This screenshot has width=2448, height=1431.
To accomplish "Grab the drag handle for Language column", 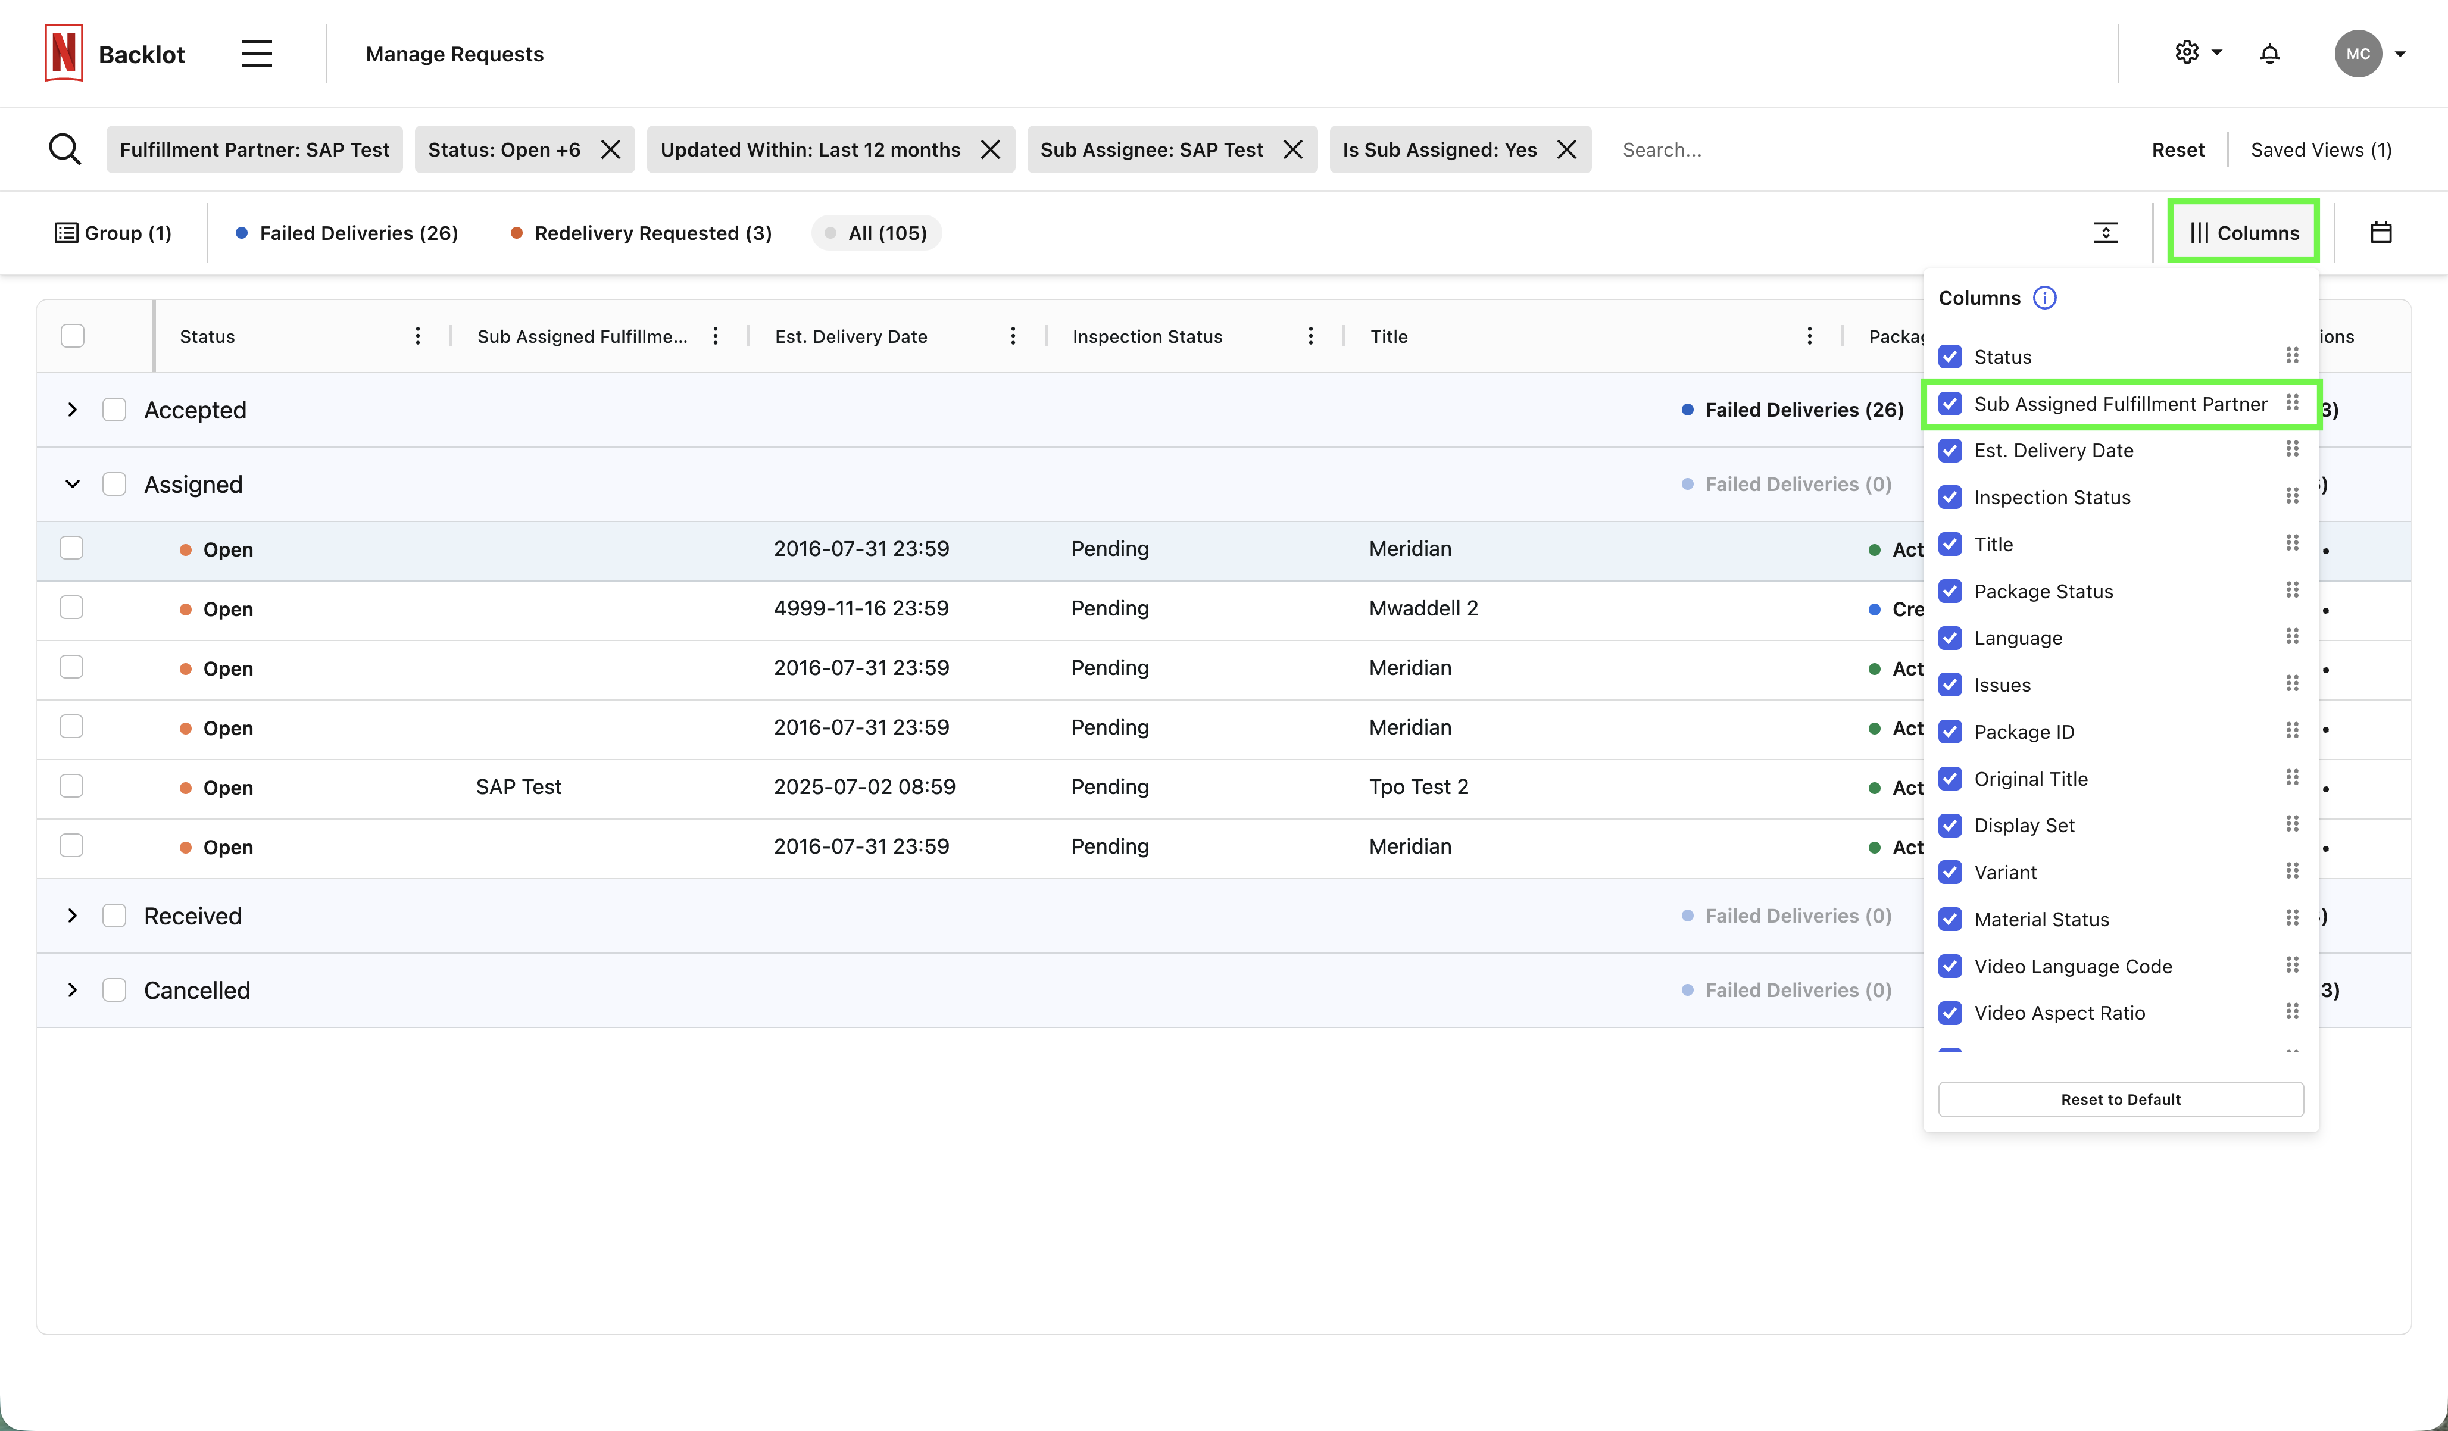I will pyautogui.click(x=2291, y=636).
